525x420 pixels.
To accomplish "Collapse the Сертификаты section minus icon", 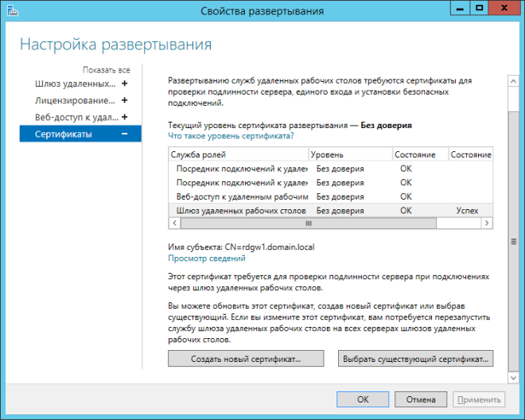I will click(124, 134).
